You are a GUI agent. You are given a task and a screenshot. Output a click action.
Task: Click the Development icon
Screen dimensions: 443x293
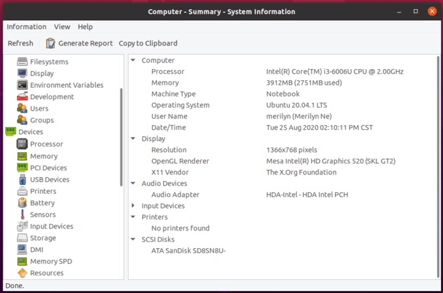click(22, 96)
